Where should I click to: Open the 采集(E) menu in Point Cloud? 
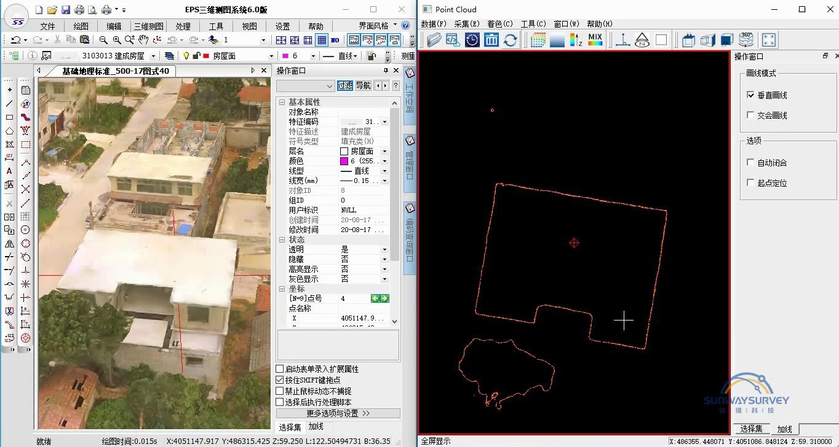point(467,24)
